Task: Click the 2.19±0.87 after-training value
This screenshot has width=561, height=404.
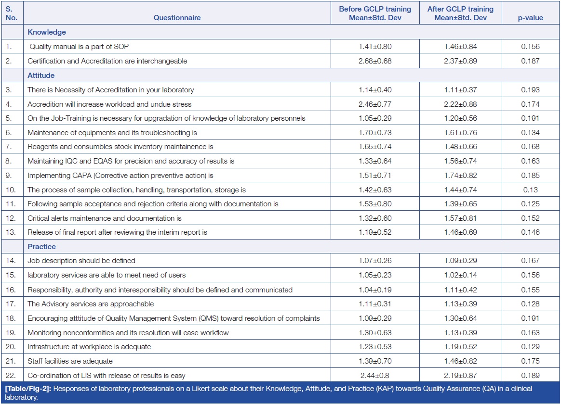Action: [460, 376]
